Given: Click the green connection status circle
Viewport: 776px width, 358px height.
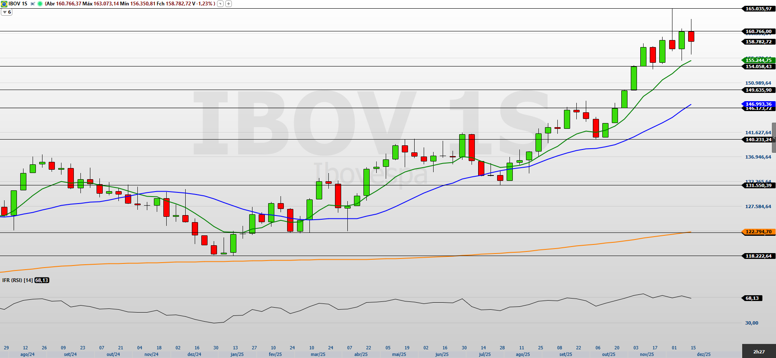Looking at the screenshot, I should click(x=40, y=4).
